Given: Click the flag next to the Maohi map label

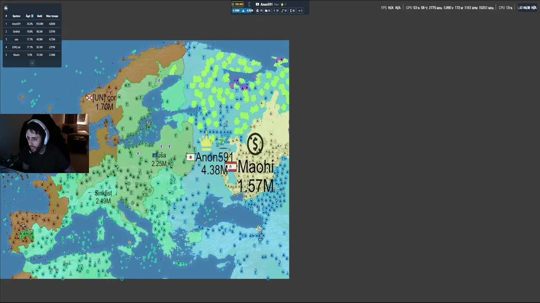Looking at the screenshot, I should [230, 166].
